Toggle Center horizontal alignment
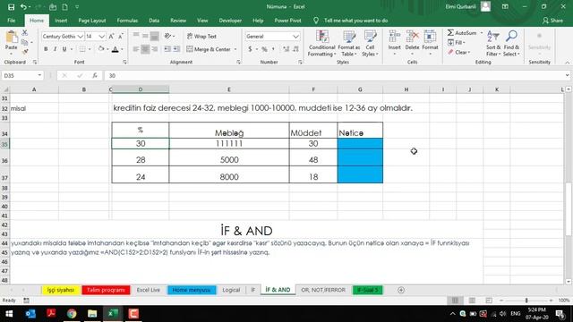 (145, 49)
